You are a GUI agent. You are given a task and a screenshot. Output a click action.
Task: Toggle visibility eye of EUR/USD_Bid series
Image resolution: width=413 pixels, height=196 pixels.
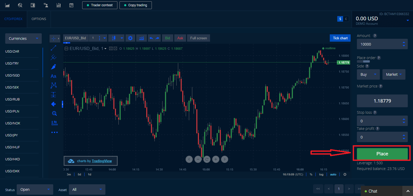(111, 48)
